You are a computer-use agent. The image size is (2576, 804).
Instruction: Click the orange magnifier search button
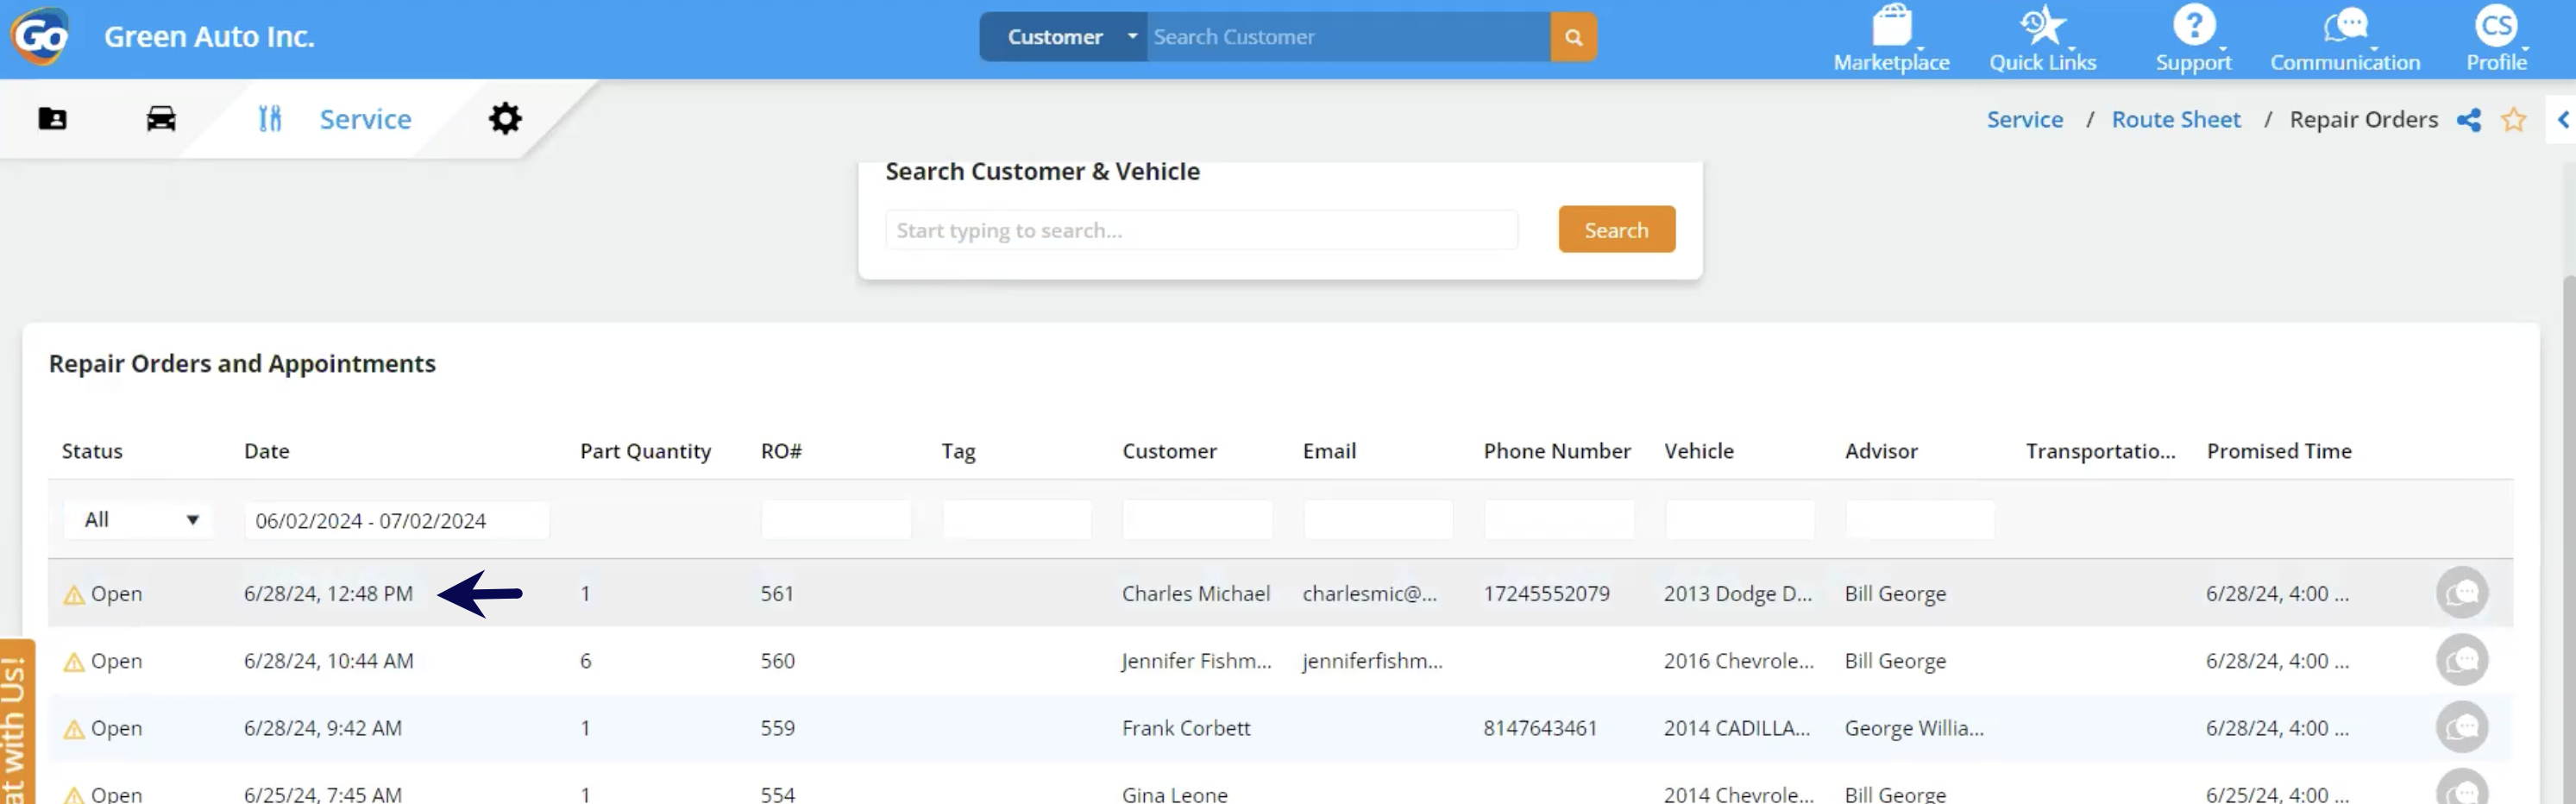tap(1572, 37)
